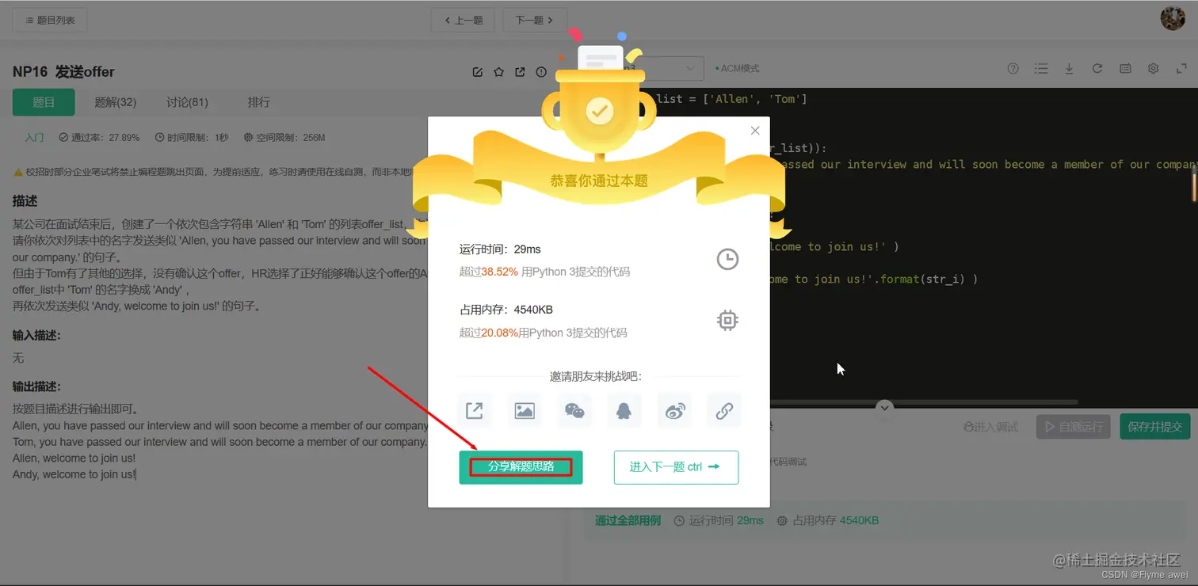Open the share externally icon beside the star
The width and height of the screenshot is (1198, 586).
click(520, 71)
